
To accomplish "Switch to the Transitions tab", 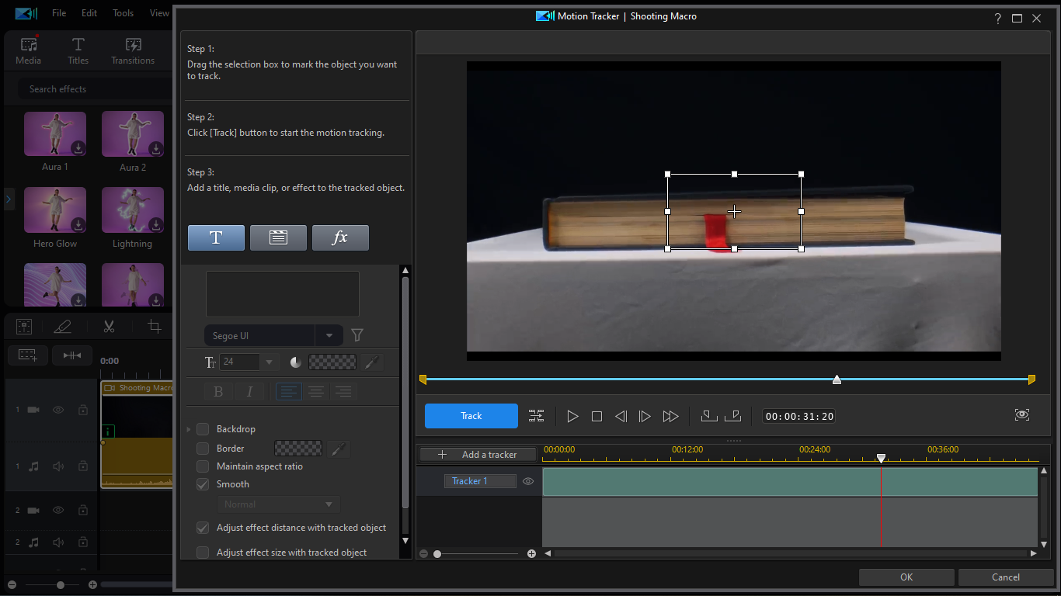I will click(x=133, y=51).
